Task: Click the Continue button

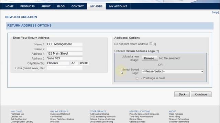Action: [201, 94]
